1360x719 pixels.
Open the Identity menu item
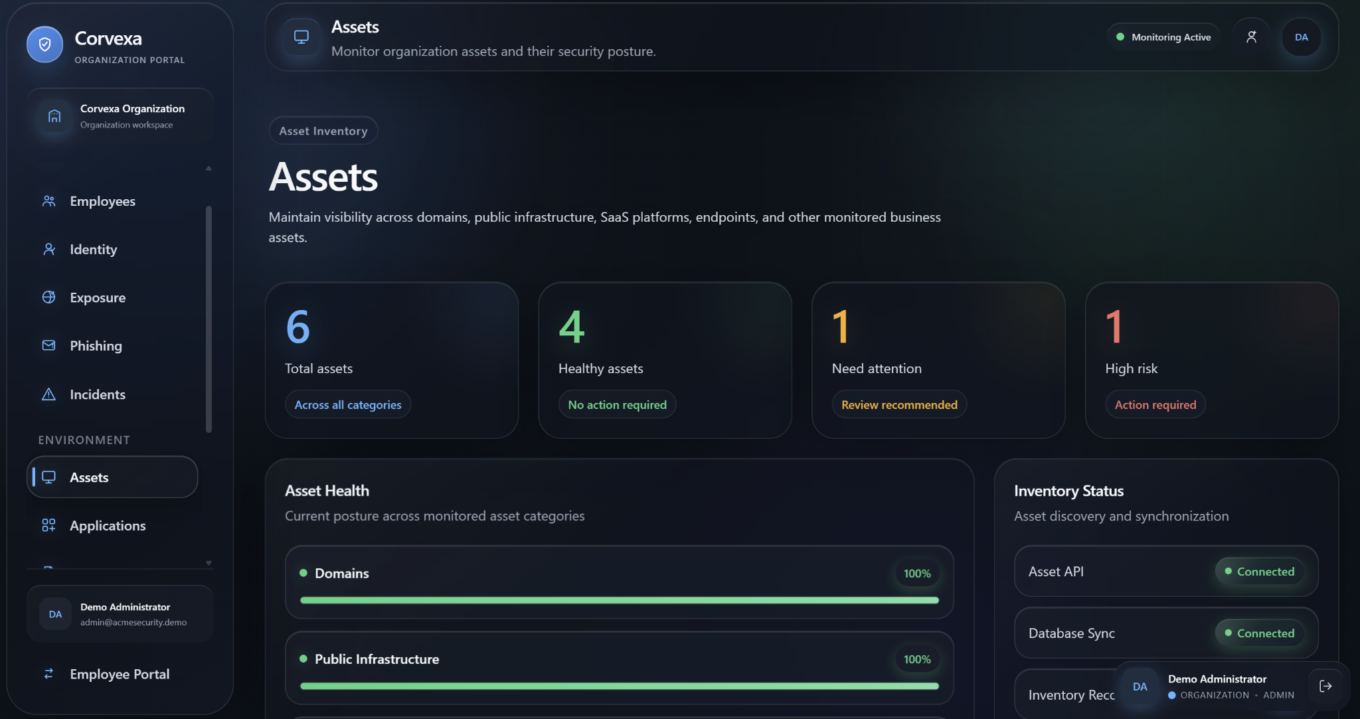[x=113, y=250]
